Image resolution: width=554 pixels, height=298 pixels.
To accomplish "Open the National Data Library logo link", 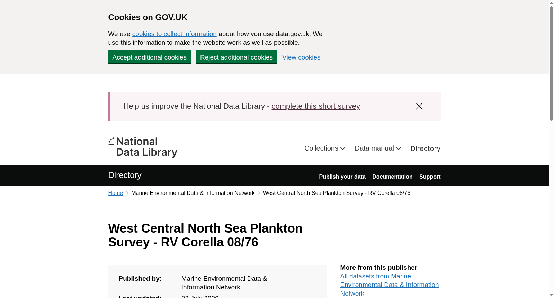I will tap(143, 147).
